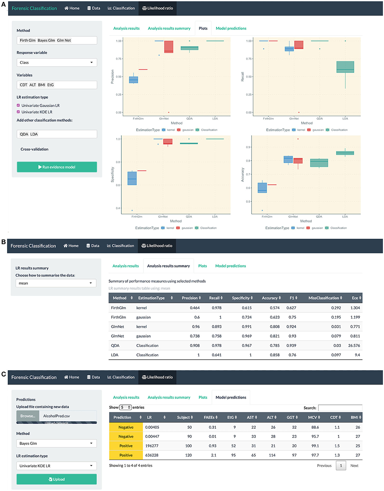
Task: Click the LR value 196277 in the predictions table
Action: tap(152, 446)
